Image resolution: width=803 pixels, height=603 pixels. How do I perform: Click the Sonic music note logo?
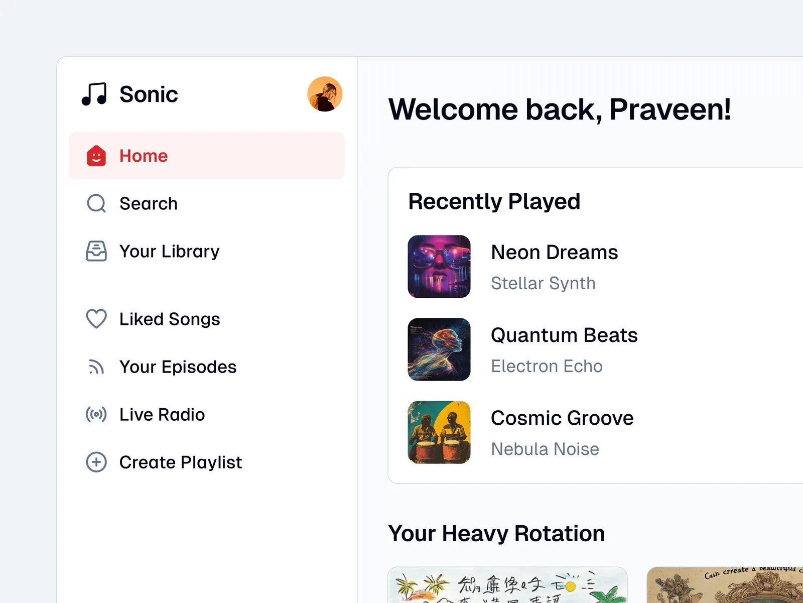(94, 94)
